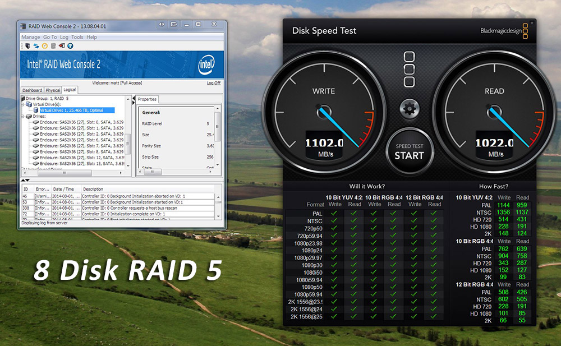Click the Properties panel vertical scrollbar thumb
The height and width of the screenshot is (346, 561).
click(217, 127)
